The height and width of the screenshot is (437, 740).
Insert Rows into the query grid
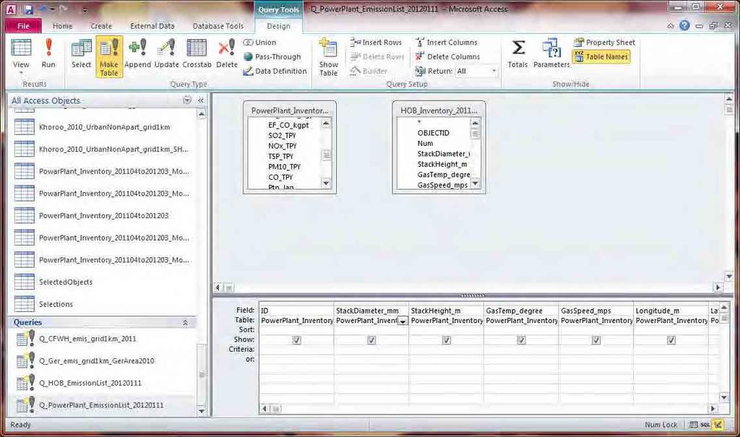click(376, 43)
